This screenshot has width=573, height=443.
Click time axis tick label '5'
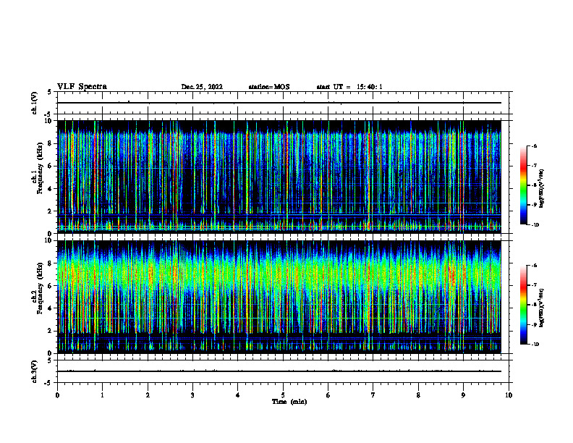click(283, 395)
